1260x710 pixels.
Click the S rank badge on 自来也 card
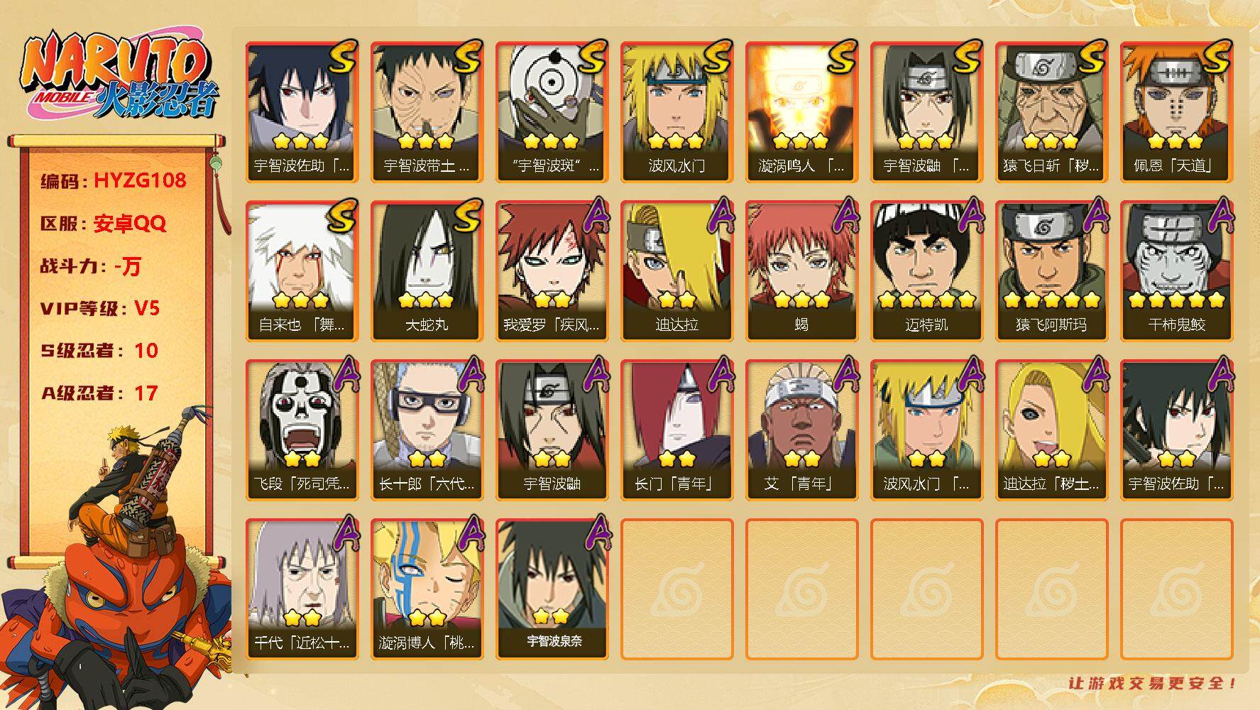(341, 216)
